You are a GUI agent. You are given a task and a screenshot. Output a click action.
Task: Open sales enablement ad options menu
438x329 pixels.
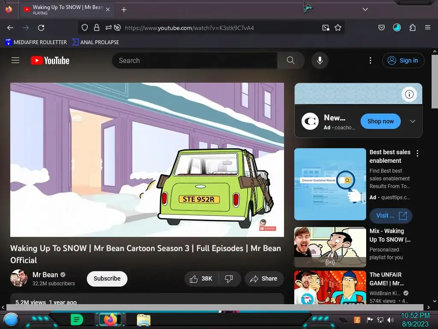click(x=417, y=153)
